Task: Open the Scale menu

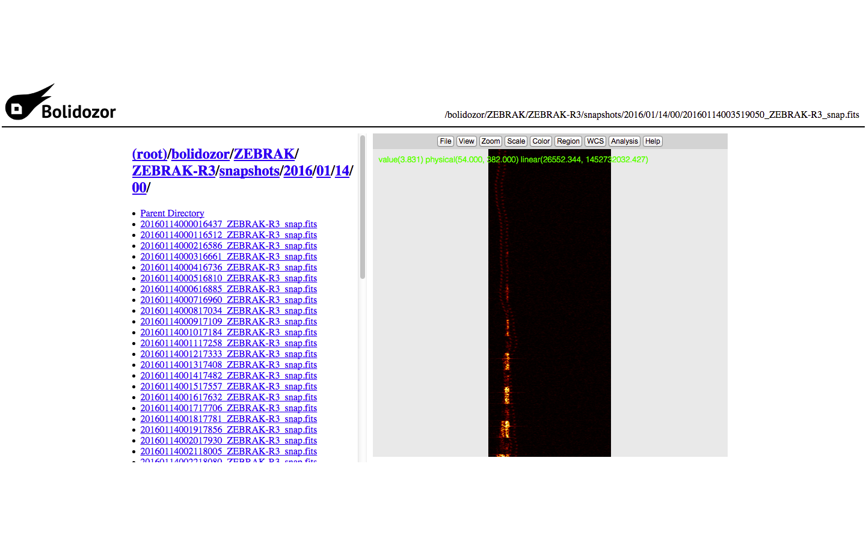Action: click(x=516, y=141)
